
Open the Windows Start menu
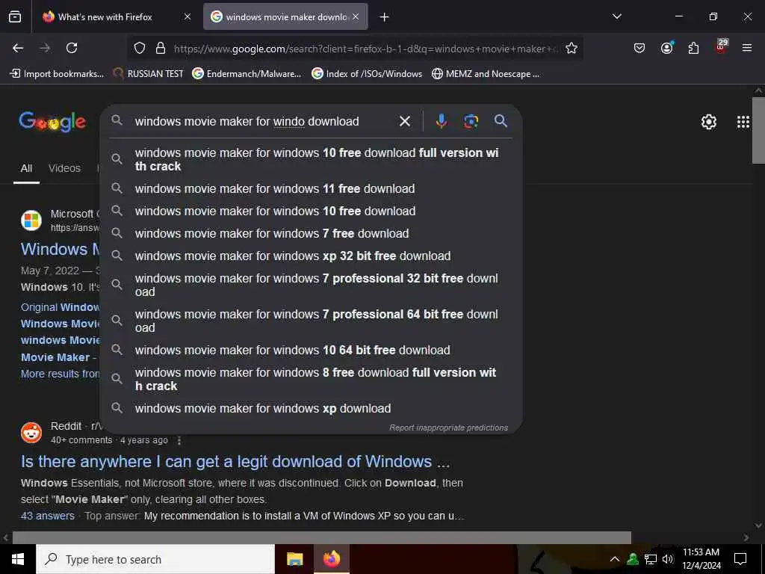(x=18, y=559)
